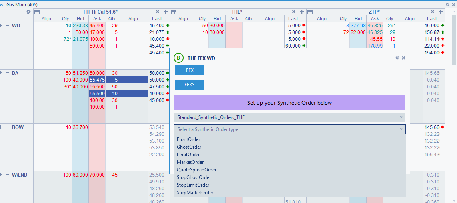The height and width of the screenshot is (203, 457).
Task: Open Standard_Synthetic_Orders_THE dropdown
Action: tap(290, 117)
